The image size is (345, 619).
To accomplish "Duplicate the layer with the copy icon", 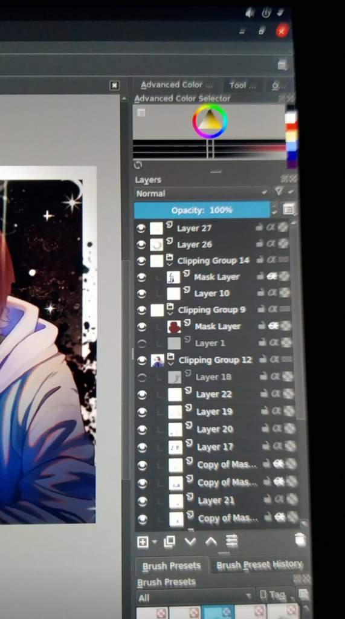I will pyautogui.click(x=169, y=541).
